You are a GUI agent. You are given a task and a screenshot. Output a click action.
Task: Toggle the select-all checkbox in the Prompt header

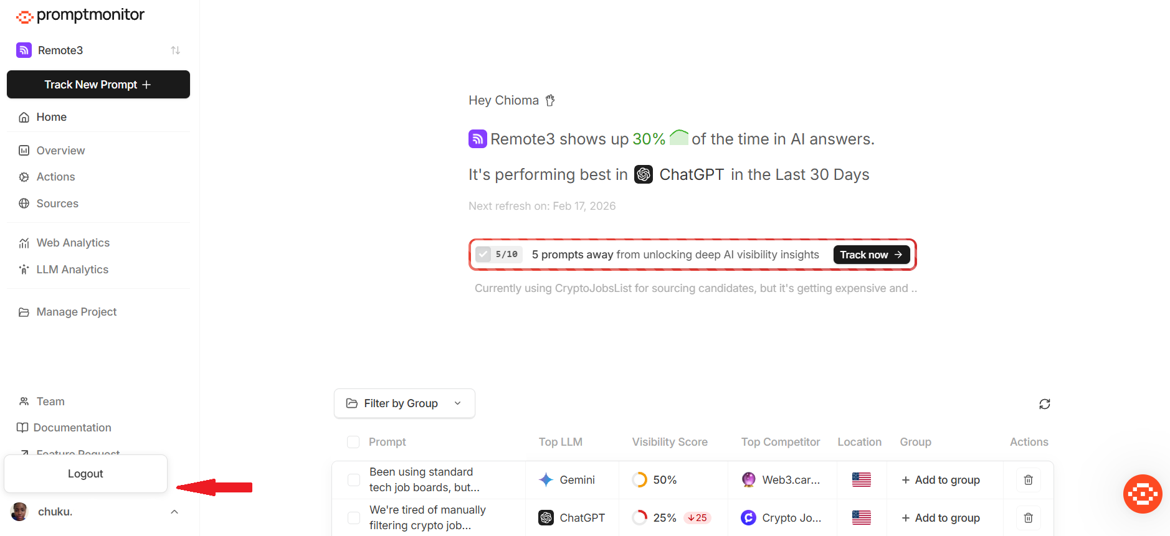(x=353, y=442)
